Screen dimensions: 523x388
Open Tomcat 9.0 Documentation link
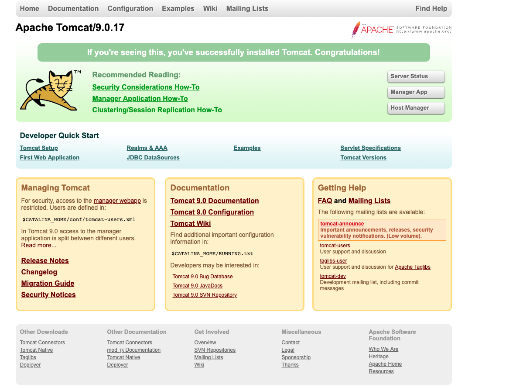pyautogui.click(x=215, y=201)
